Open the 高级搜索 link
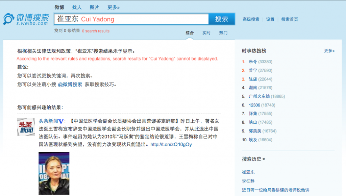This screenshot has width=346, height=196. click(251, 19)
